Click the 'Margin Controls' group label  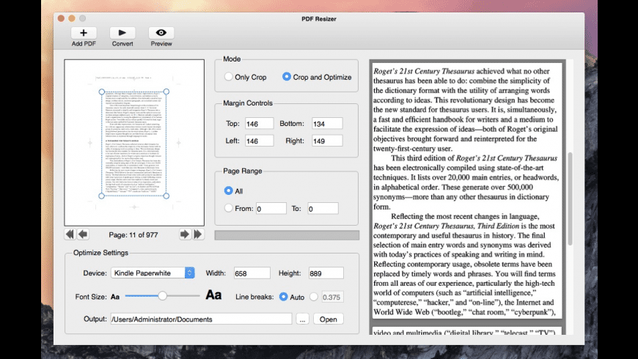248,103
